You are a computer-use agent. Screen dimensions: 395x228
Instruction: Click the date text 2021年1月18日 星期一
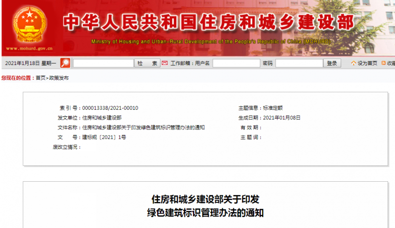(x=31, y=64)
